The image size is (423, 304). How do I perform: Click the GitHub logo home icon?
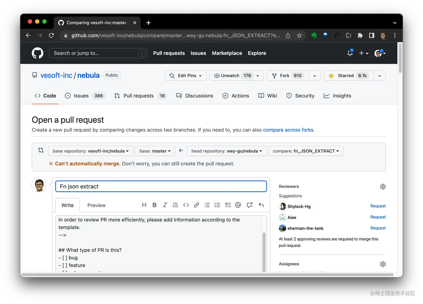click(37, 53)
